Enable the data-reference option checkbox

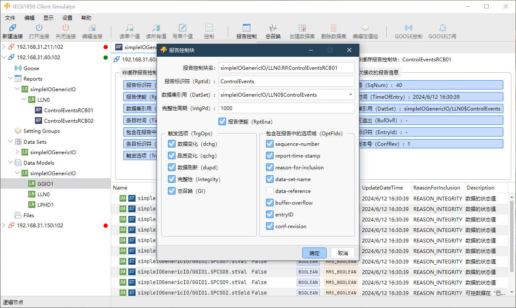(270, 191)
